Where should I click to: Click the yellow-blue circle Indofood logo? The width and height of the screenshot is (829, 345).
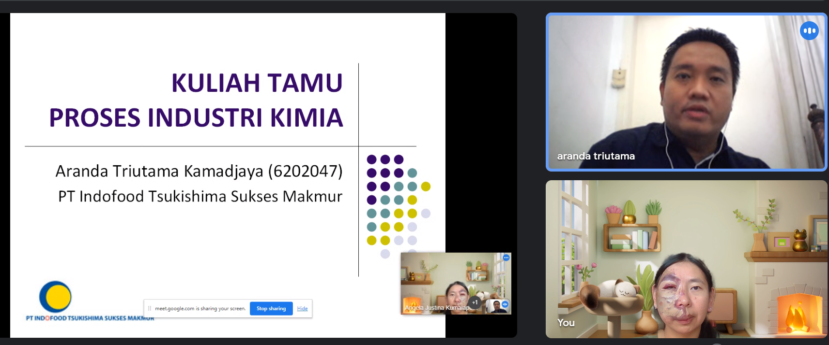coord(55,297)
